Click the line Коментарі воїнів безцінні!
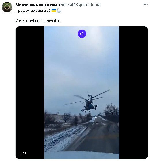 (x=39, y=21)
